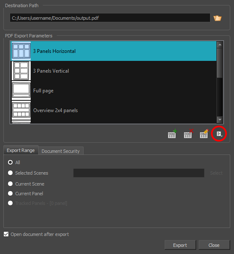Select the Full page layout profile
Image resolution: width=234 pixels, height=254 pixels.
pyautogui.click(x=114, y=91)
